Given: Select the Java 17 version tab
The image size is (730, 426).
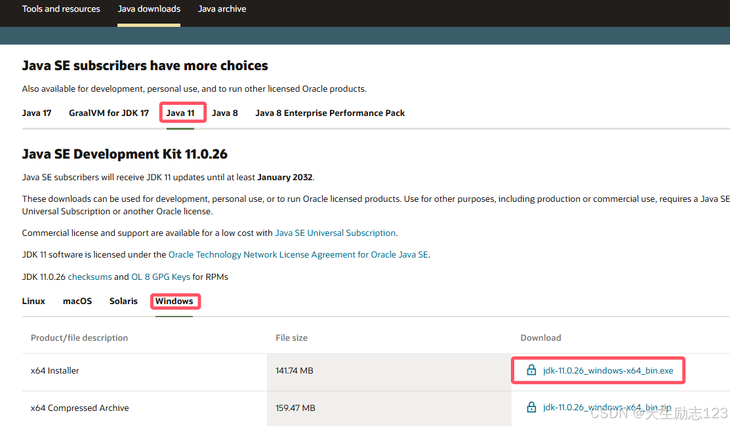Looking at the screenshot, I should 37,112.
